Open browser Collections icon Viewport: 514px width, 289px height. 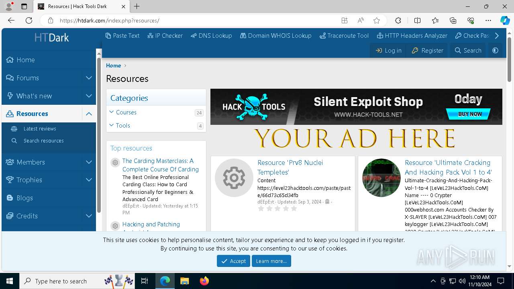coord(453,20)
